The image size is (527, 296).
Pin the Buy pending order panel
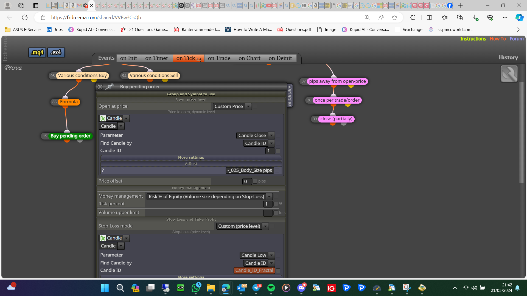(110, 87)
